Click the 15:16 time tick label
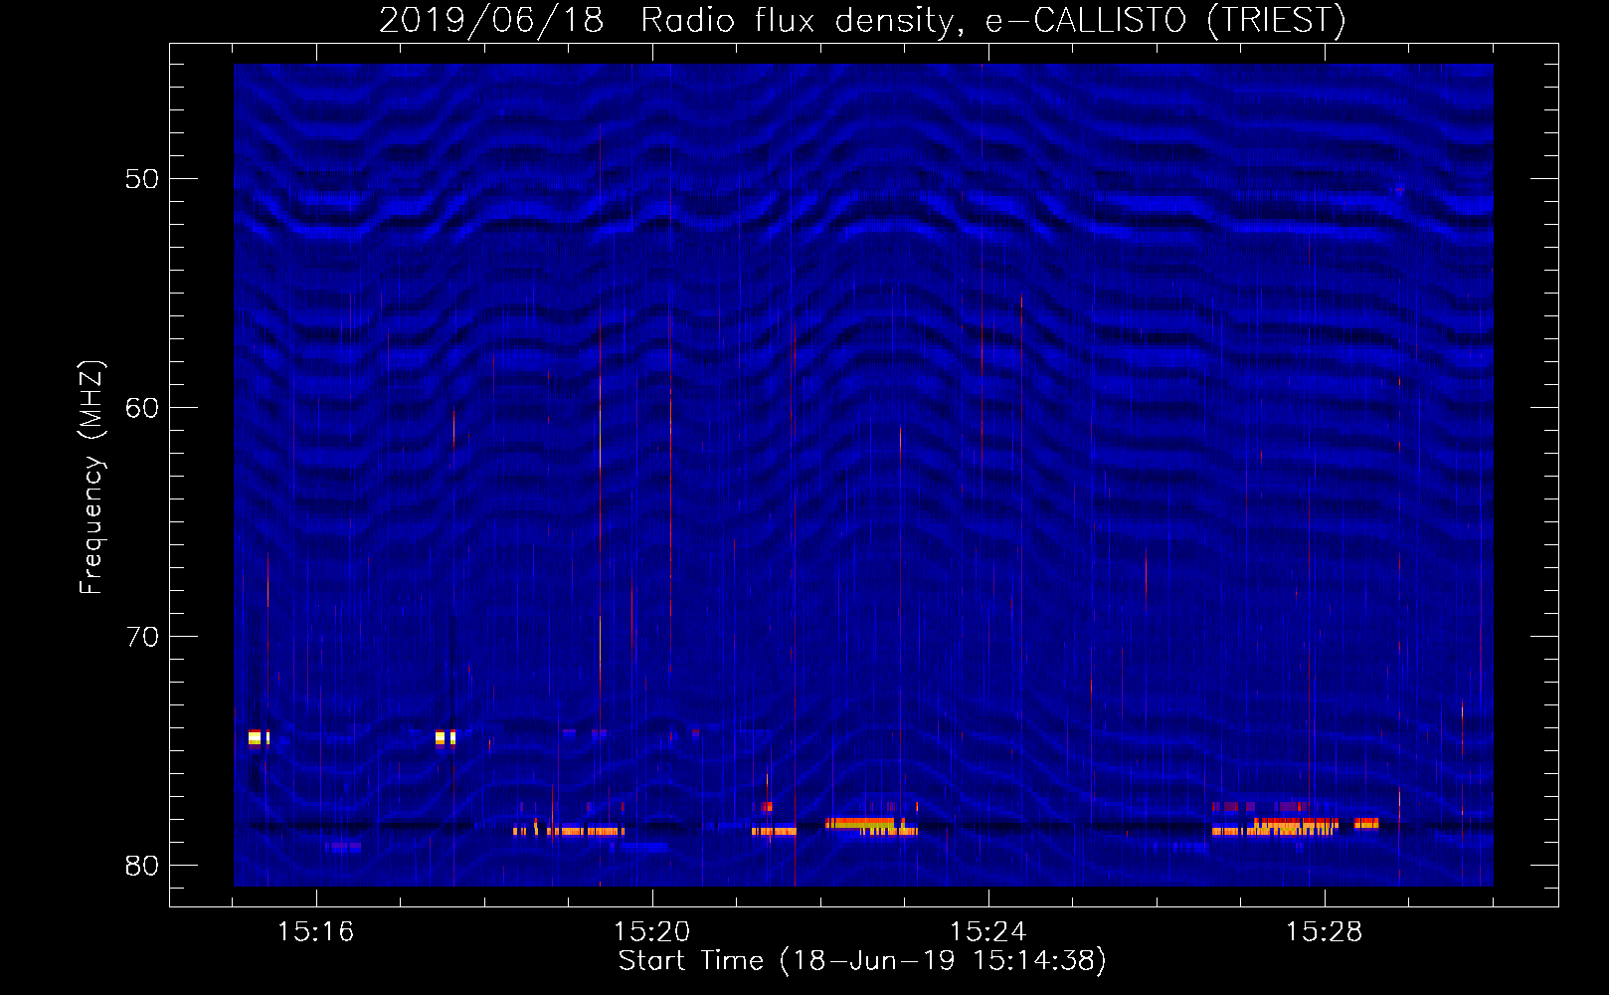The image size is (1609, 995). [315, 932]
